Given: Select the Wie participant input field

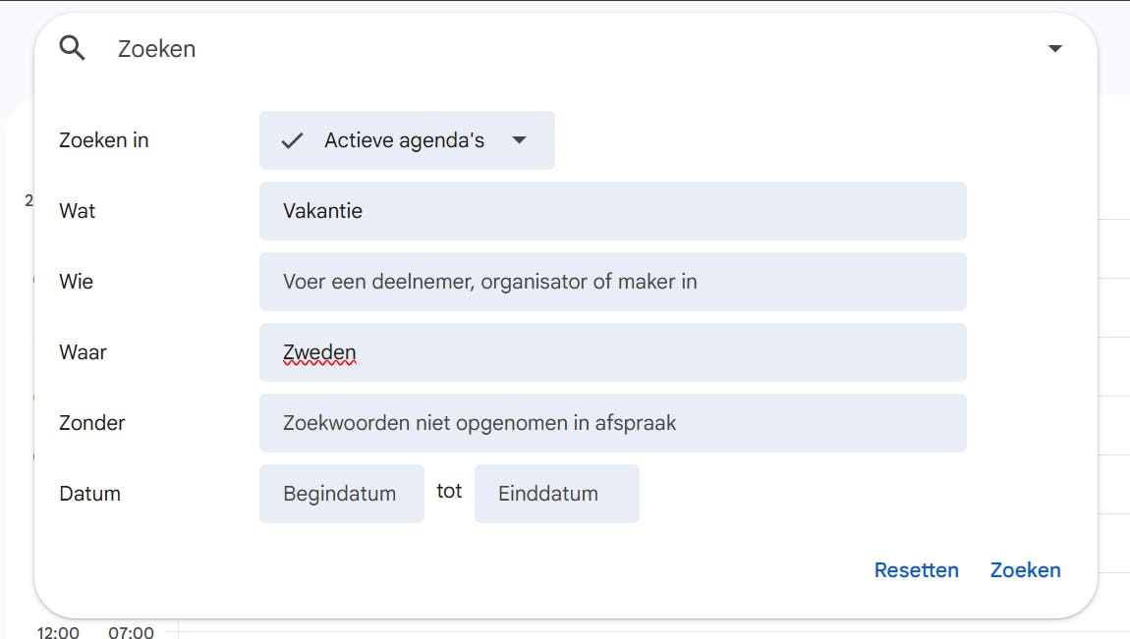Looking at the screenshot, I should pos(612,282).
